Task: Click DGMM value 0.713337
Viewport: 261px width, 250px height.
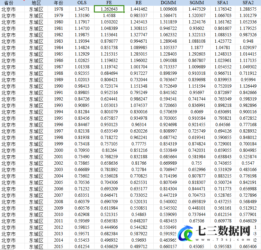Action: pos(168,67)
